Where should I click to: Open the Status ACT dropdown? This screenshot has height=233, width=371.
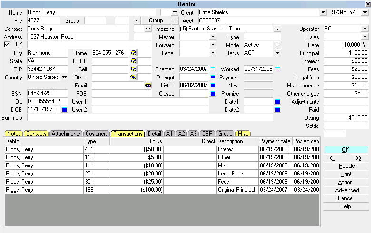click(x=277, y=53)
